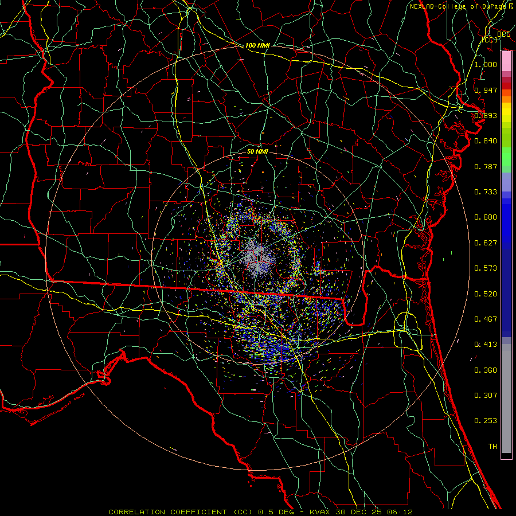Select the 0.307 legend value

(x=486, y=396)
